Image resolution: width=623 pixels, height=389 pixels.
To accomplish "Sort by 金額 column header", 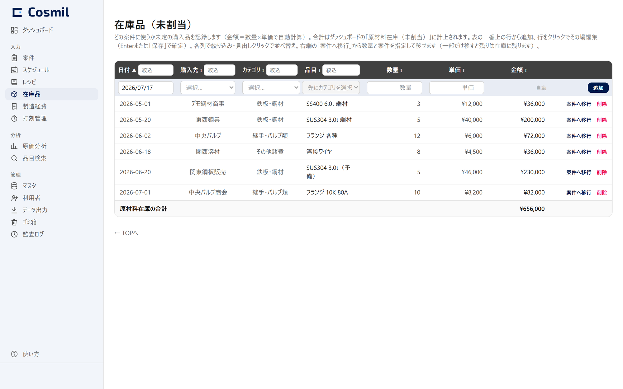I will click(x=519, y=70).
